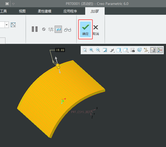
Task: Open the 工具 ribbon tab
Action: 3,11
